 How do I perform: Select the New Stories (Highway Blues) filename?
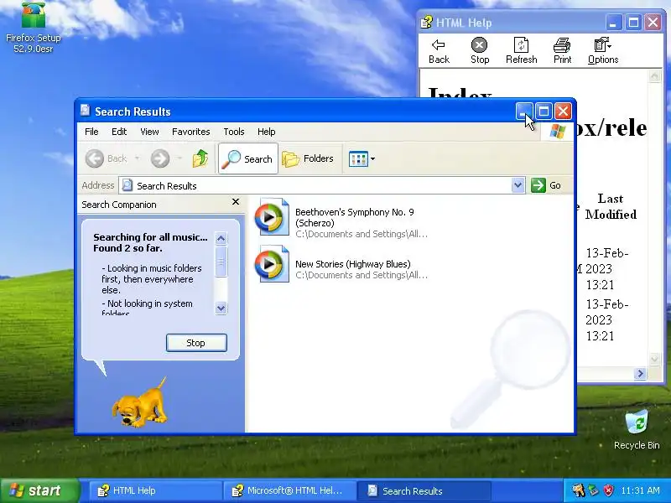click(352, 264)
